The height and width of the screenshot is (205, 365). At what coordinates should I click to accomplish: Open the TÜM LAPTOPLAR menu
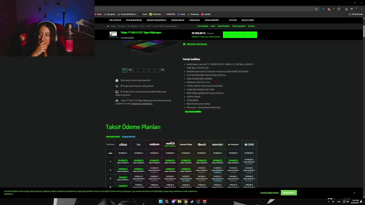(115, 20)
